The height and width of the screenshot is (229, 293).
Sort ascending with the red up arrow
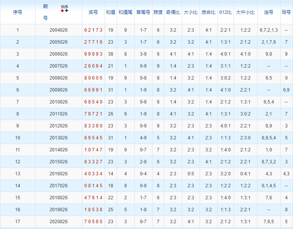click(62, 11)
